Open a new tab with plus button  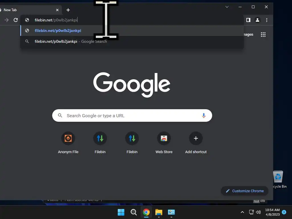point(68,10)
